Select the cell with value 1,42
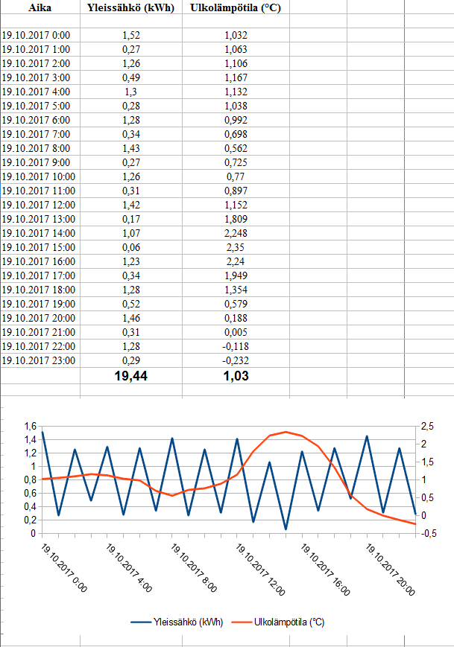This screenshot has height=647, width=454. pyautogui.click(x=131, y=205)
